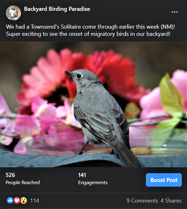View the 4 Shares link
The width and height of the screenshot is (187, 209).
(x=171, y=201)
